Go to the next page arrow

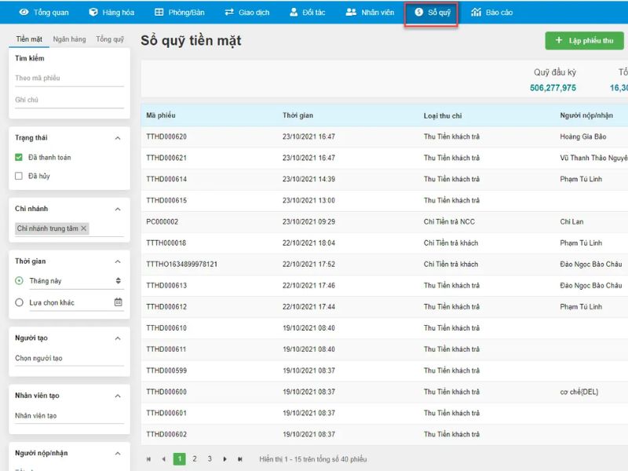pos(225,459)
